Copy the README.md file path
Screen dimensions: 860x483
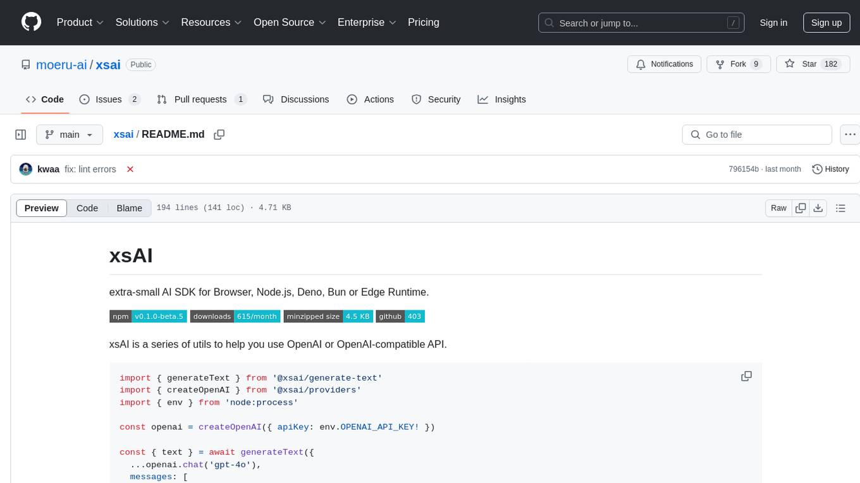[219, 135]
